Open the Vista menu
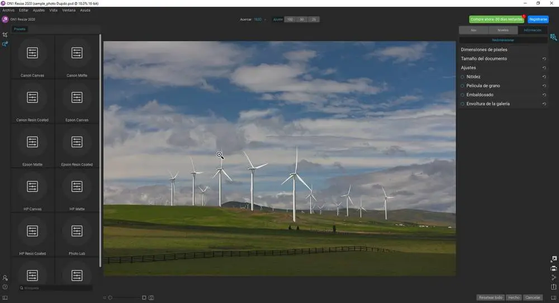The height and width of the screenshot is (303, 559). [54, 10]
